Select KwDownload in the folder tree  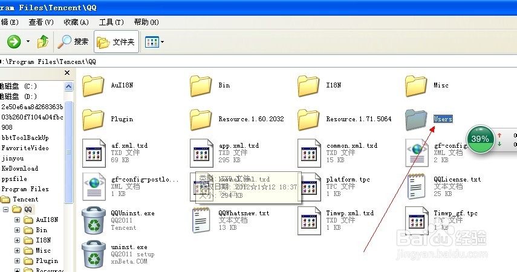(20, 168)
